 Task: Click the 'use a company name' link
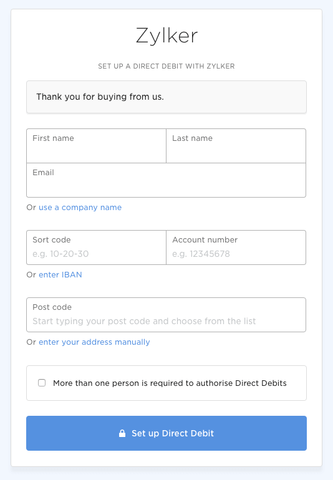[x=80, y=207]
